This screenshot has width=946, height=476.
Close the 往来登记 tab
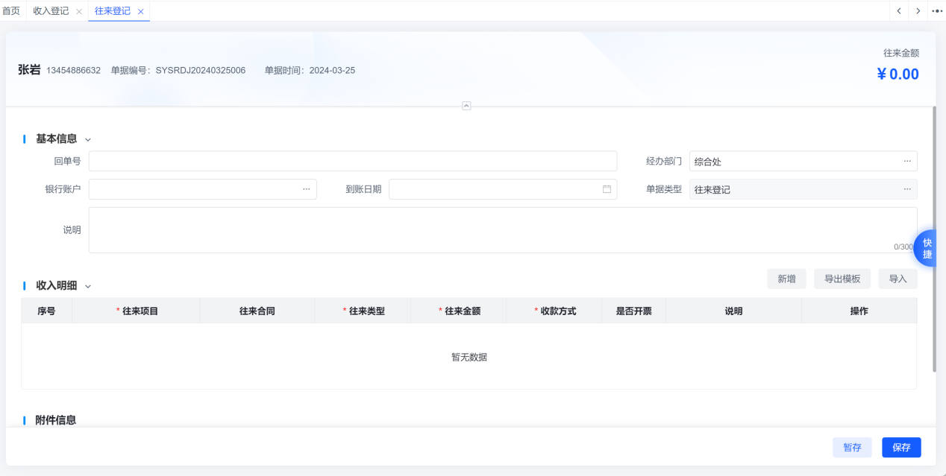[x=140, y=11]
